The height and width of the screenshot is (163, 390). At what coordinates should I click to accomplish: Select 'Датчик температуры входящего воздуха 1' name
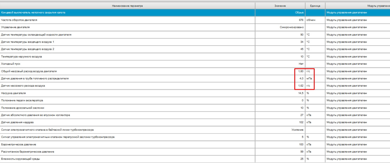pos(28,42)
